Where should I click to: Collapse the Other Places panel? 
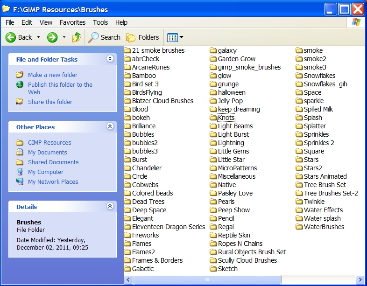(110, 126)
